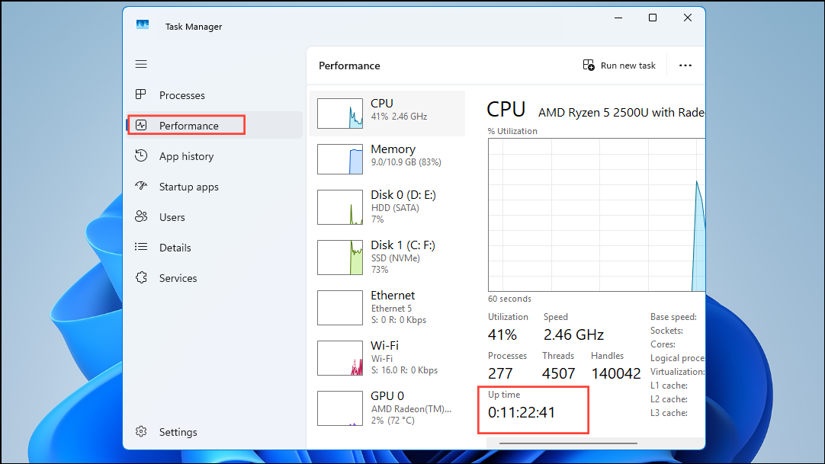825x464 pixels.
Task: Select the Ethernet mini graph thumbnail
Action: [340, 308]
